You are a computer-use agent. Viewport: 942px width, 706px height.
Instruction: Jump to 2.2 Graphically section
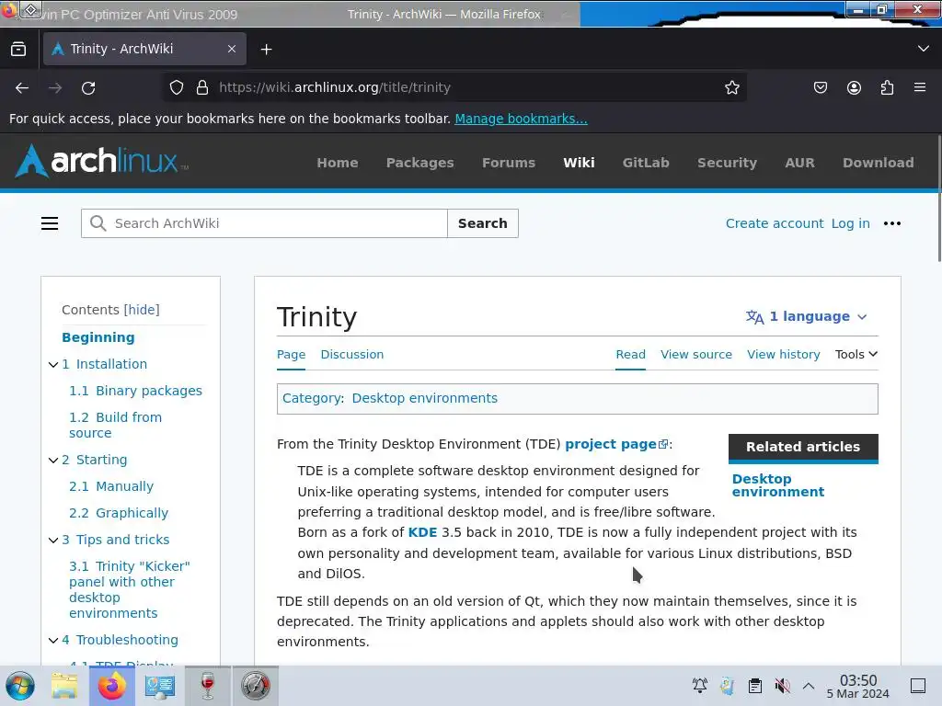click(x=119, y=513)
